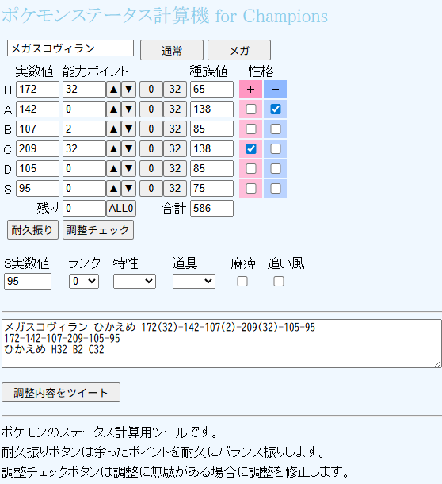Set A ability points to 32
The image size is (442, 484).
point(175,109)
